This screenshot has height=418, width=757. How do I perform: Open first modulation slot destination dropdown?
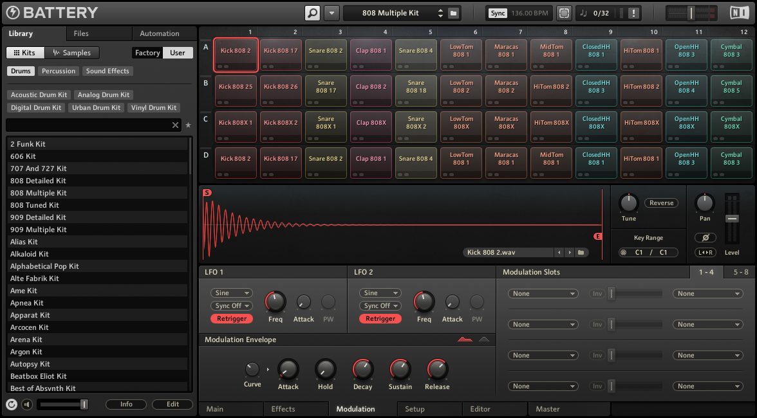707,294
